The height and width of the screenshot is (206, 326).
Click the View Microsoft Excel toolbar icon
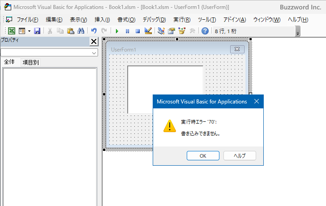tap(12, 31)
